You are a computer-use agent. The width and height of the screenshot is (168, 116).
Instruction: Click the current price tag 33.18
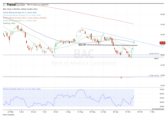[162, 43]
